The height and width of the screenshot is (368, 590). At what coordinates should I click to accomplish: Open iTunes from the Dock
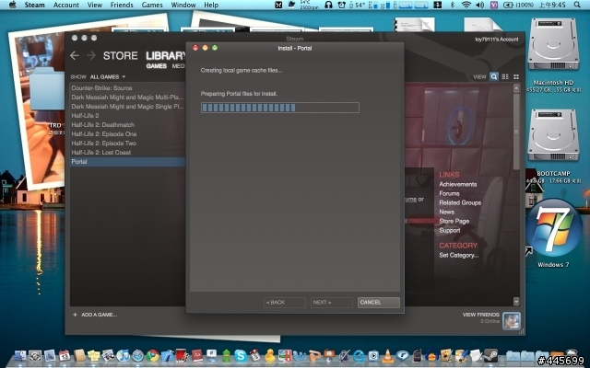coord(123,356)
